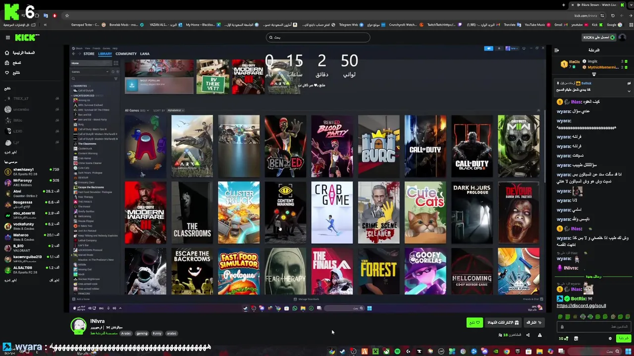Open COMMUNITY tab in Steam window
The width and height of the screenshot is (634, 356).
(x=126, y=54)
